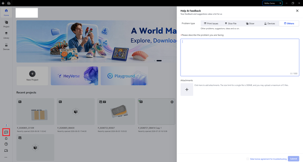Close the Help & Feedback panel
Viewport: 303px width, 162px height.
pyautogui.click(x=297, y=11)
